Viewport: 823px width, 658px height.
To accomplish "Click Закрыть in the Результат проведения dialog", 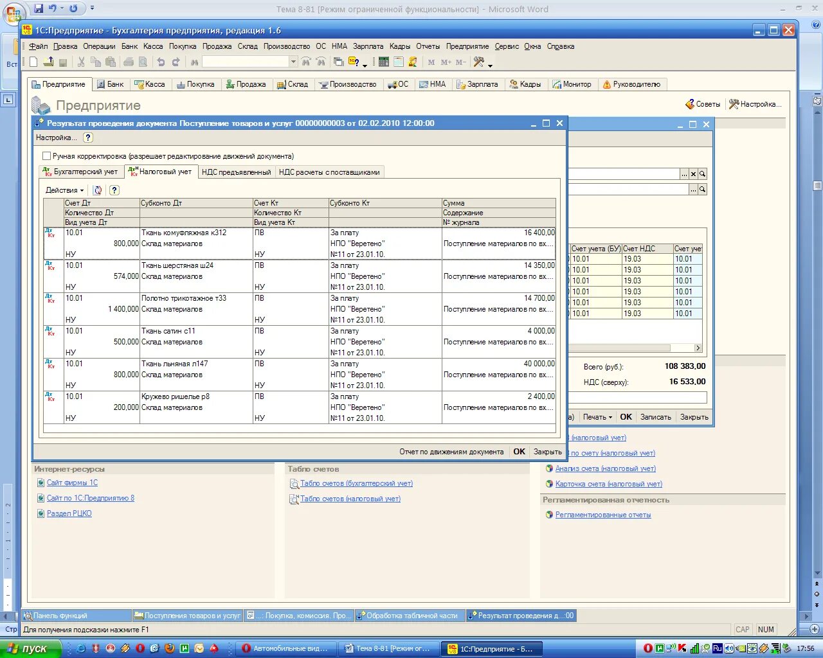I will [x=548, y=452].
